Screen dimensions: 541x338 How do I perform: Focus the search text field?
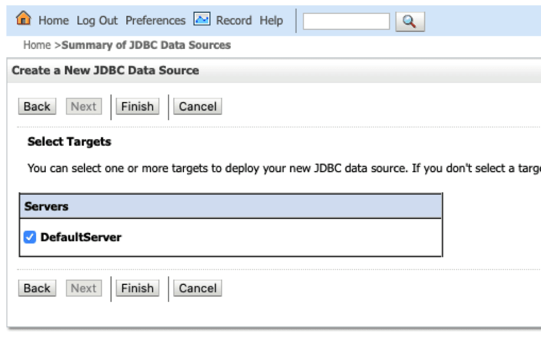click(346, 21)
